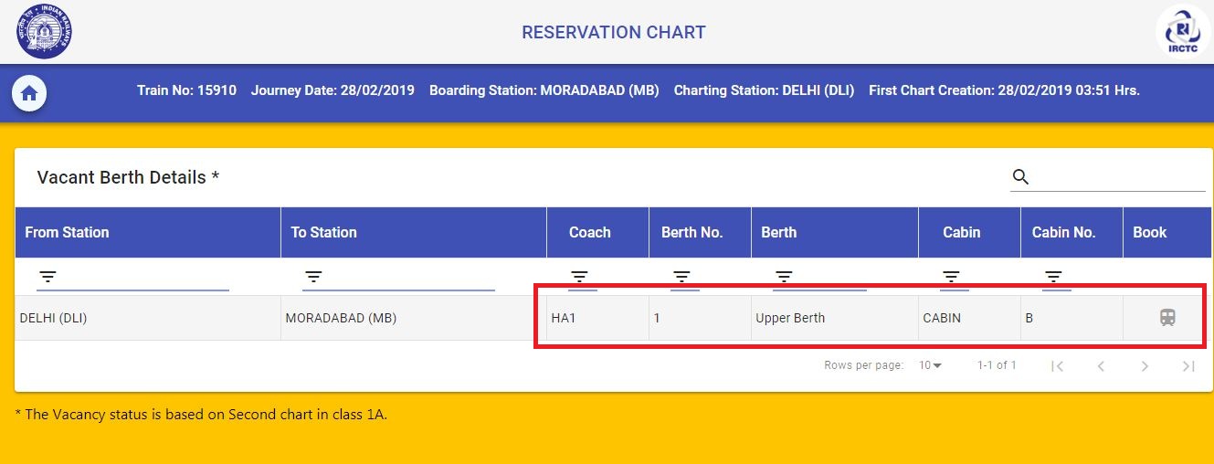Open filter icon under Cabin No. column

point(1053,277)
